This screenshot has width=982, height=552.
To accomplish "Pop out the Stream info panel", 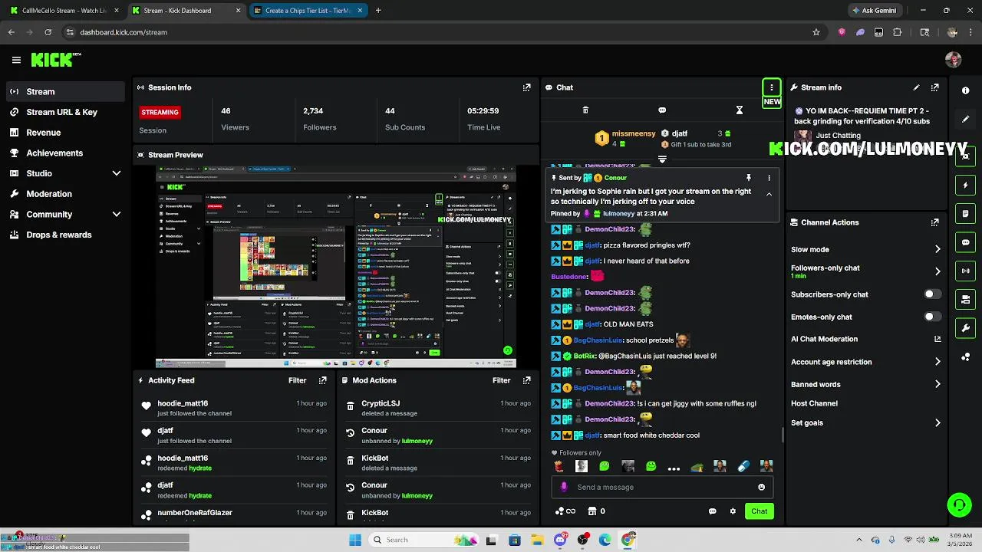I will coord(934,87).
